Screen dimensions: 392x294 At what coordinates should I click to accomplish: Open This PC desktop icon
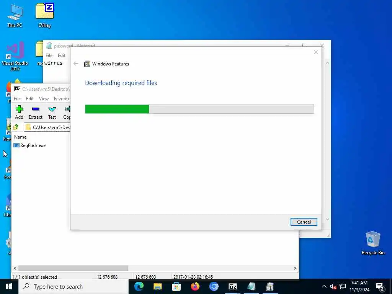15,16
